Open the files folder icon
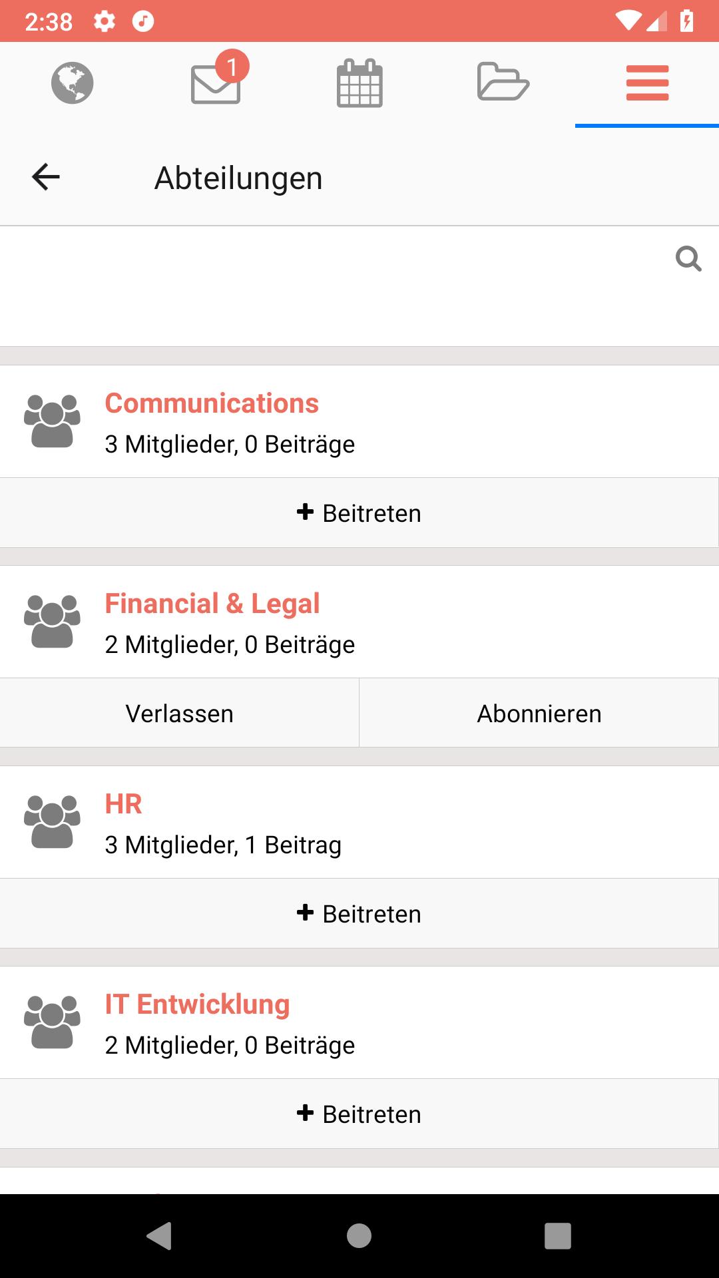 (503, 82)
